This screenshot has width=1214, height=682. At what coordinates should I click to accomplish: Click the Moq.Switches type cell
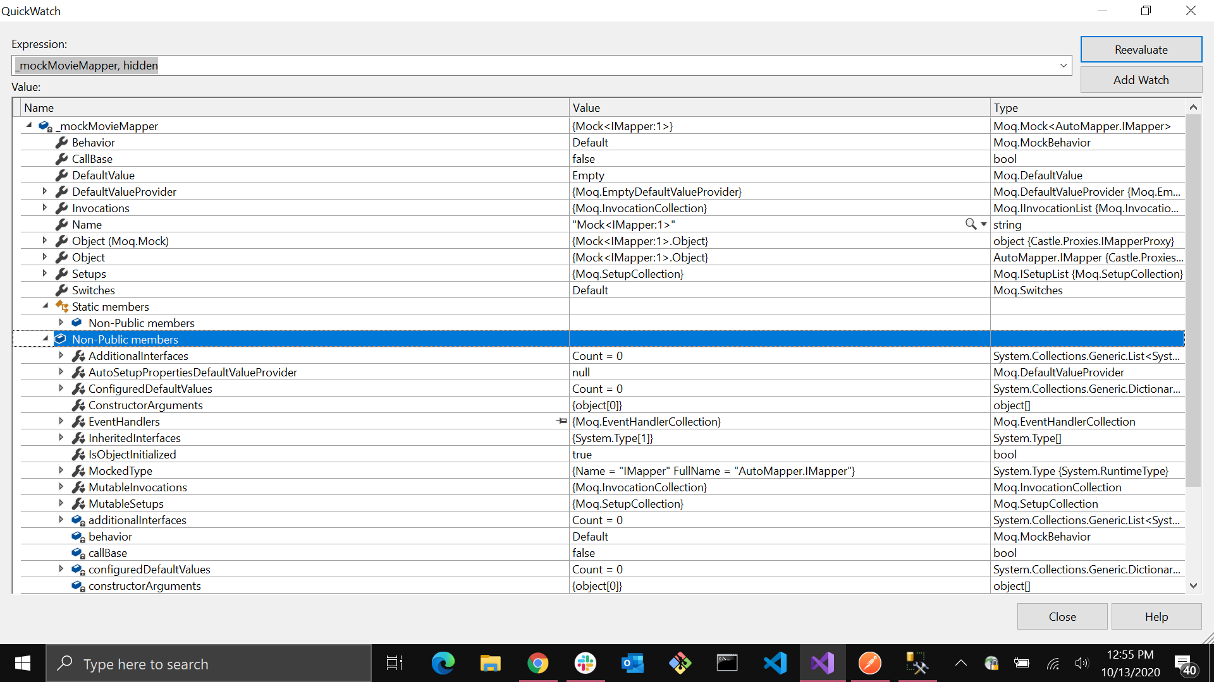point(1088,290)
